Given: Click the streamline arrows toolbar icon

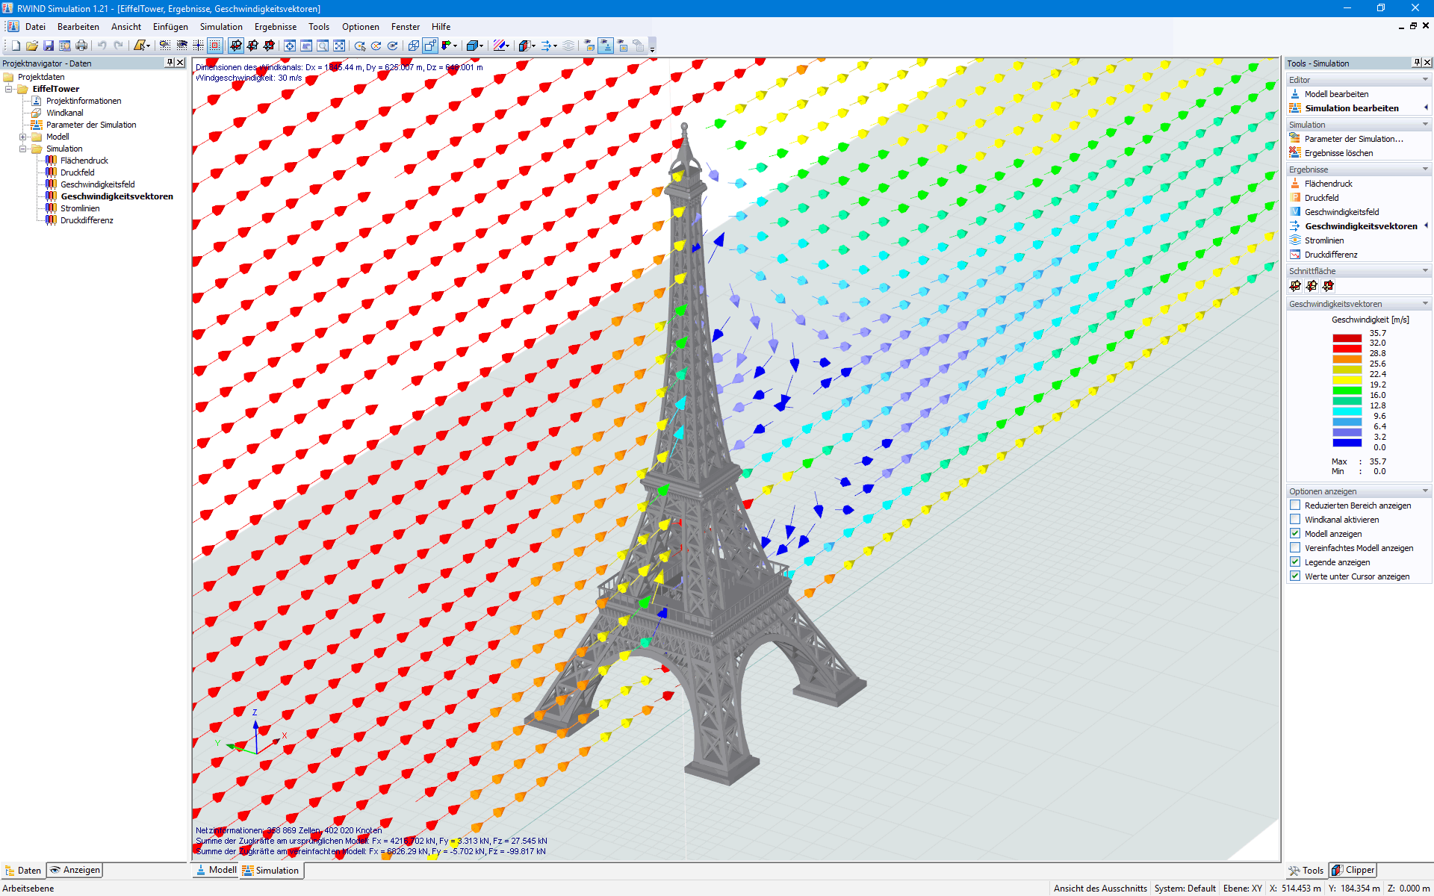Looking at the screenshot, I should pyautogui.click(x=547, y=46).
